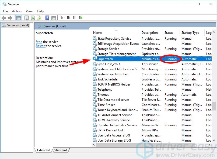Select User Data Access_2fb0f service

click(152, 135)
